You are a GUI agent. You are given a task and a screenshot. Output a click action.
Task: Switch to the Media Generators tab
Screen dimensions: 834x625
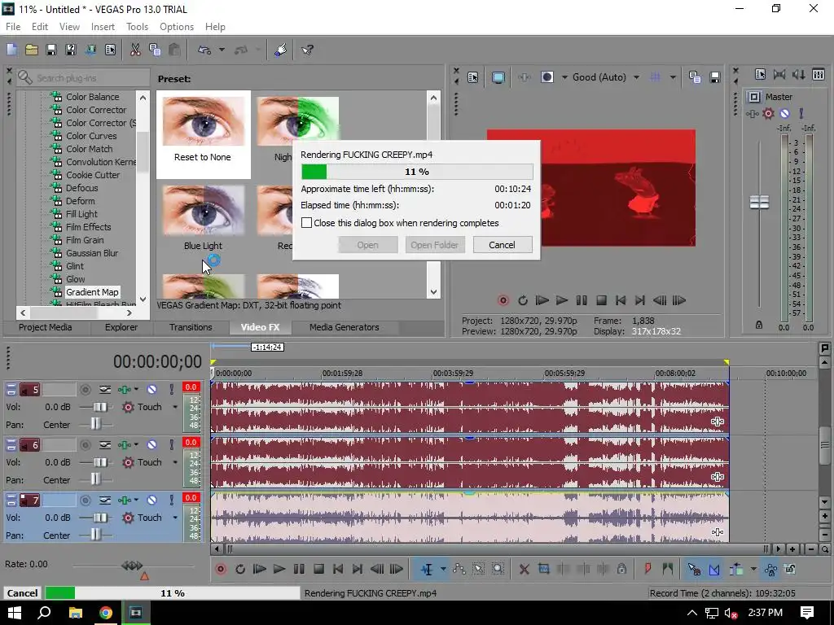pos(345,327)
